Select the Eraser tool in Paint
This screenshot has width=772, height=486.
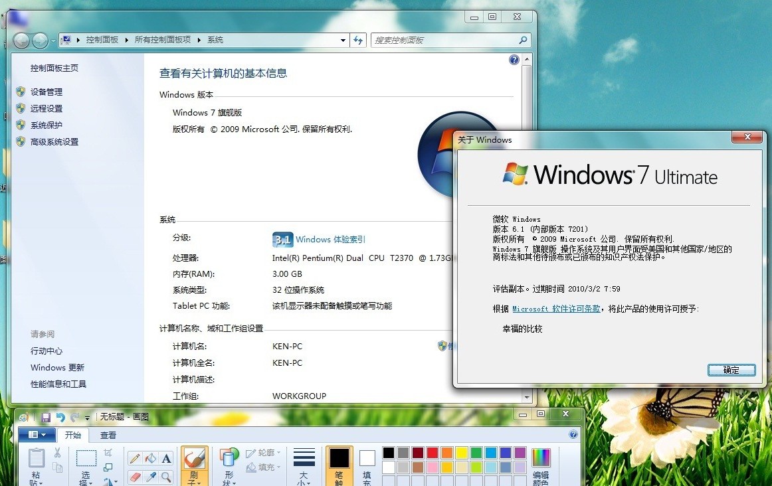point(134,476)
